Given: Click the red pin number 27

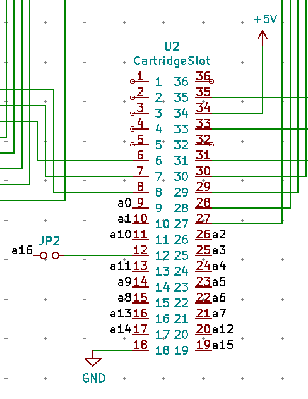Looking at the screenshot, I should [203, 219].
